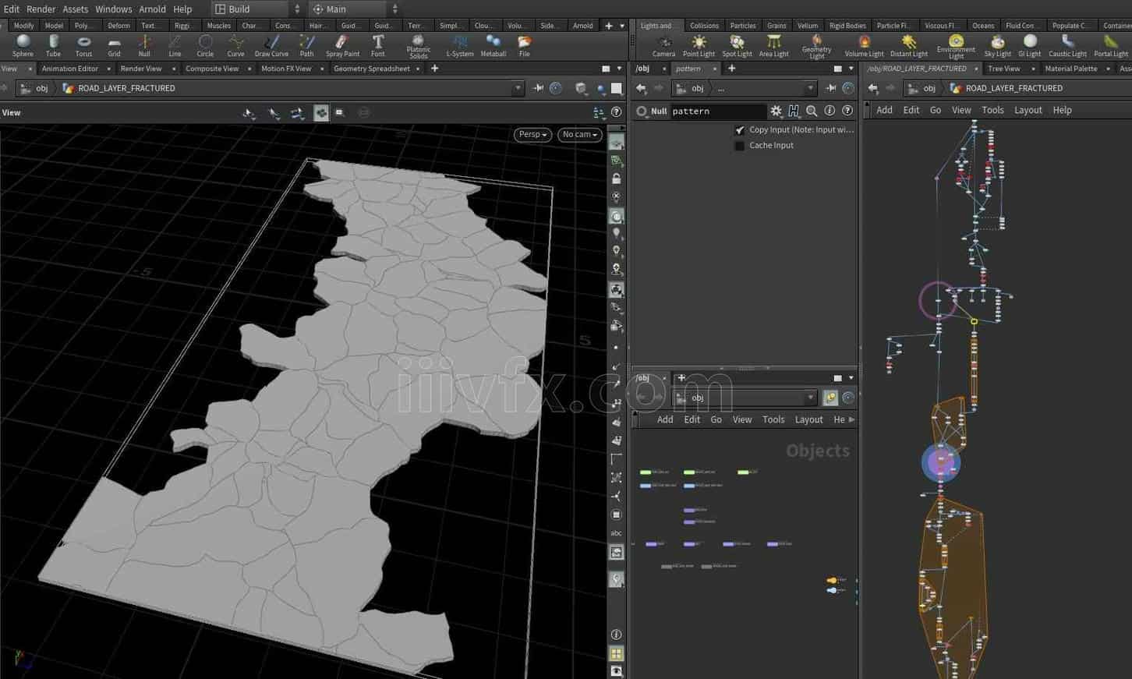Click the viewport lock icon in right toolbar
The width and height of the screenshot is (1132, 679).
click(616, 179)
